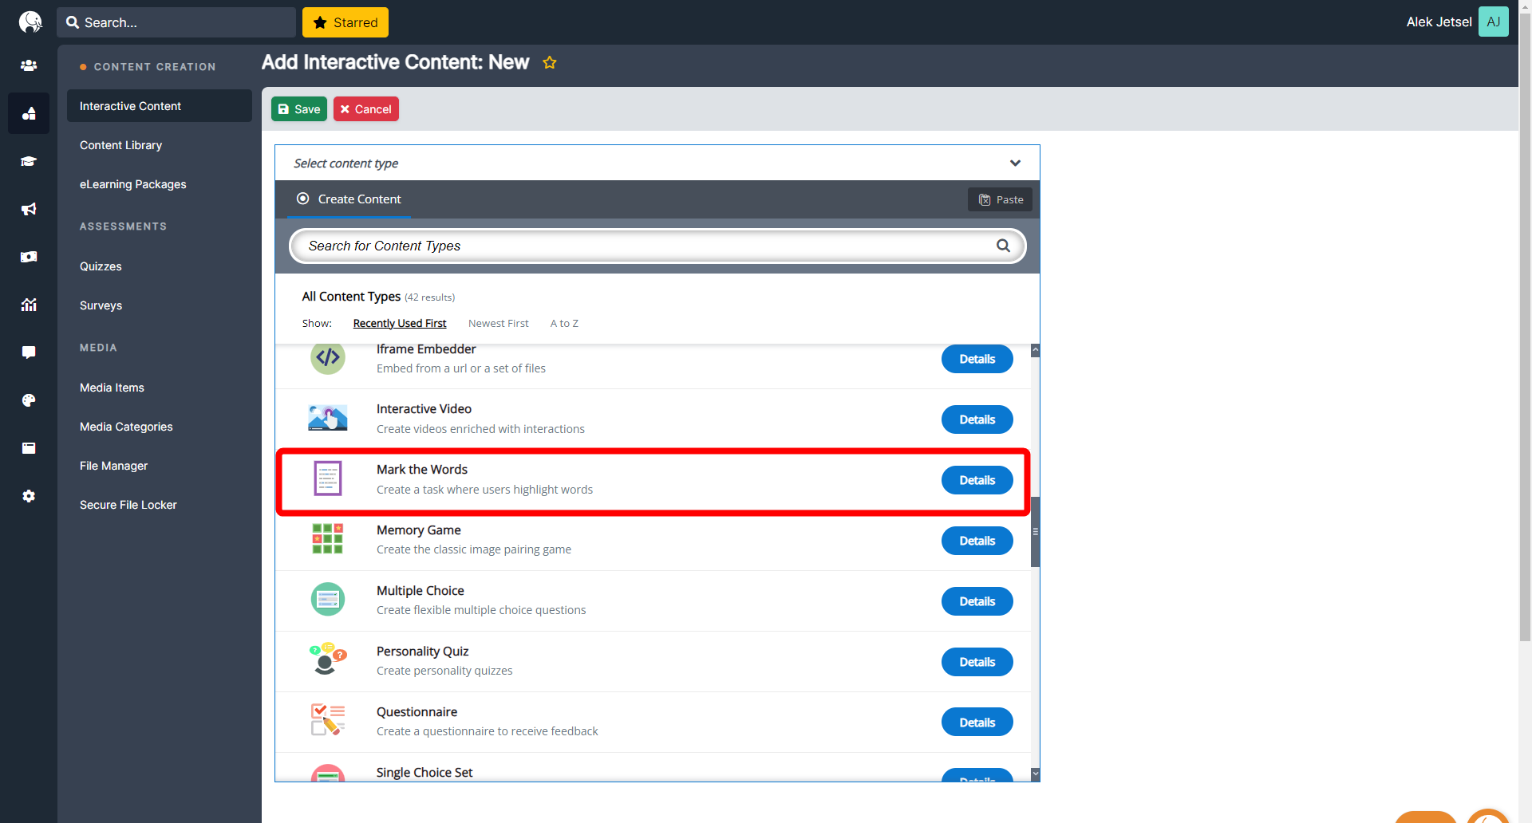Select the Create Content radio option
The image size is (1532, 823).
(x=303, y=199)
